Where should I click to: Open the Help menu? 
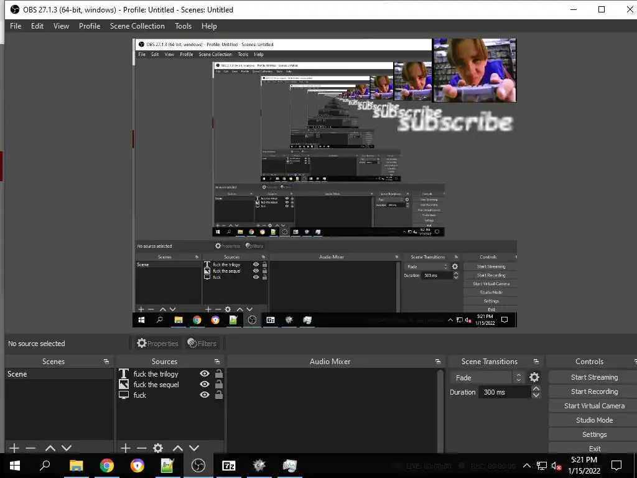coord(209,26)
